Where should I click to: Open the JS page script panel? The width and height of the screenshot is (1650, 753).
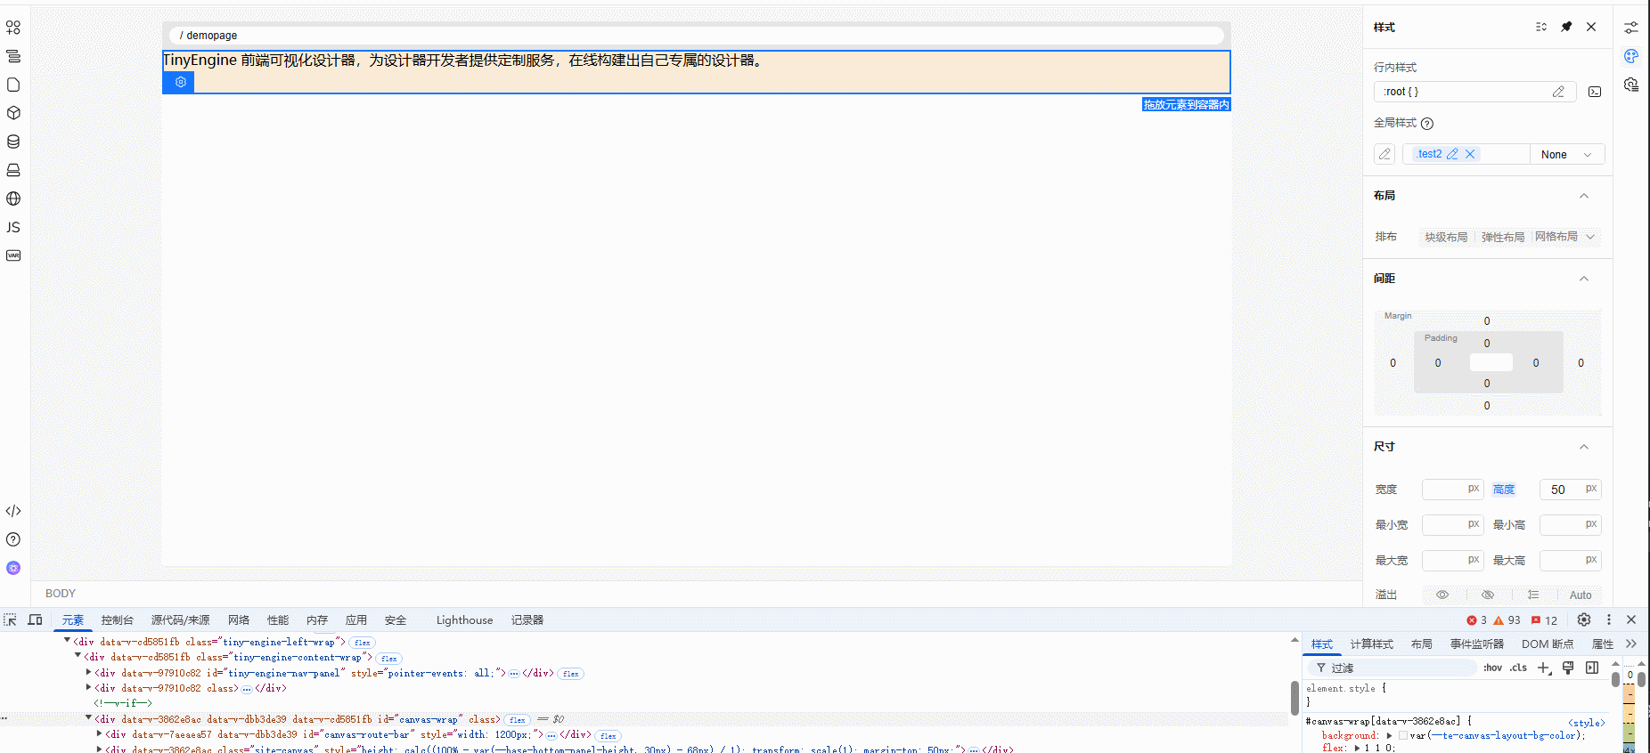point(13,227)
